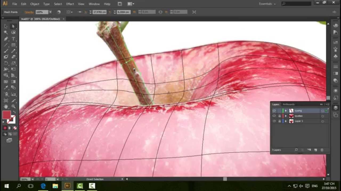Click the red Fill color swatch

(7, 115)
